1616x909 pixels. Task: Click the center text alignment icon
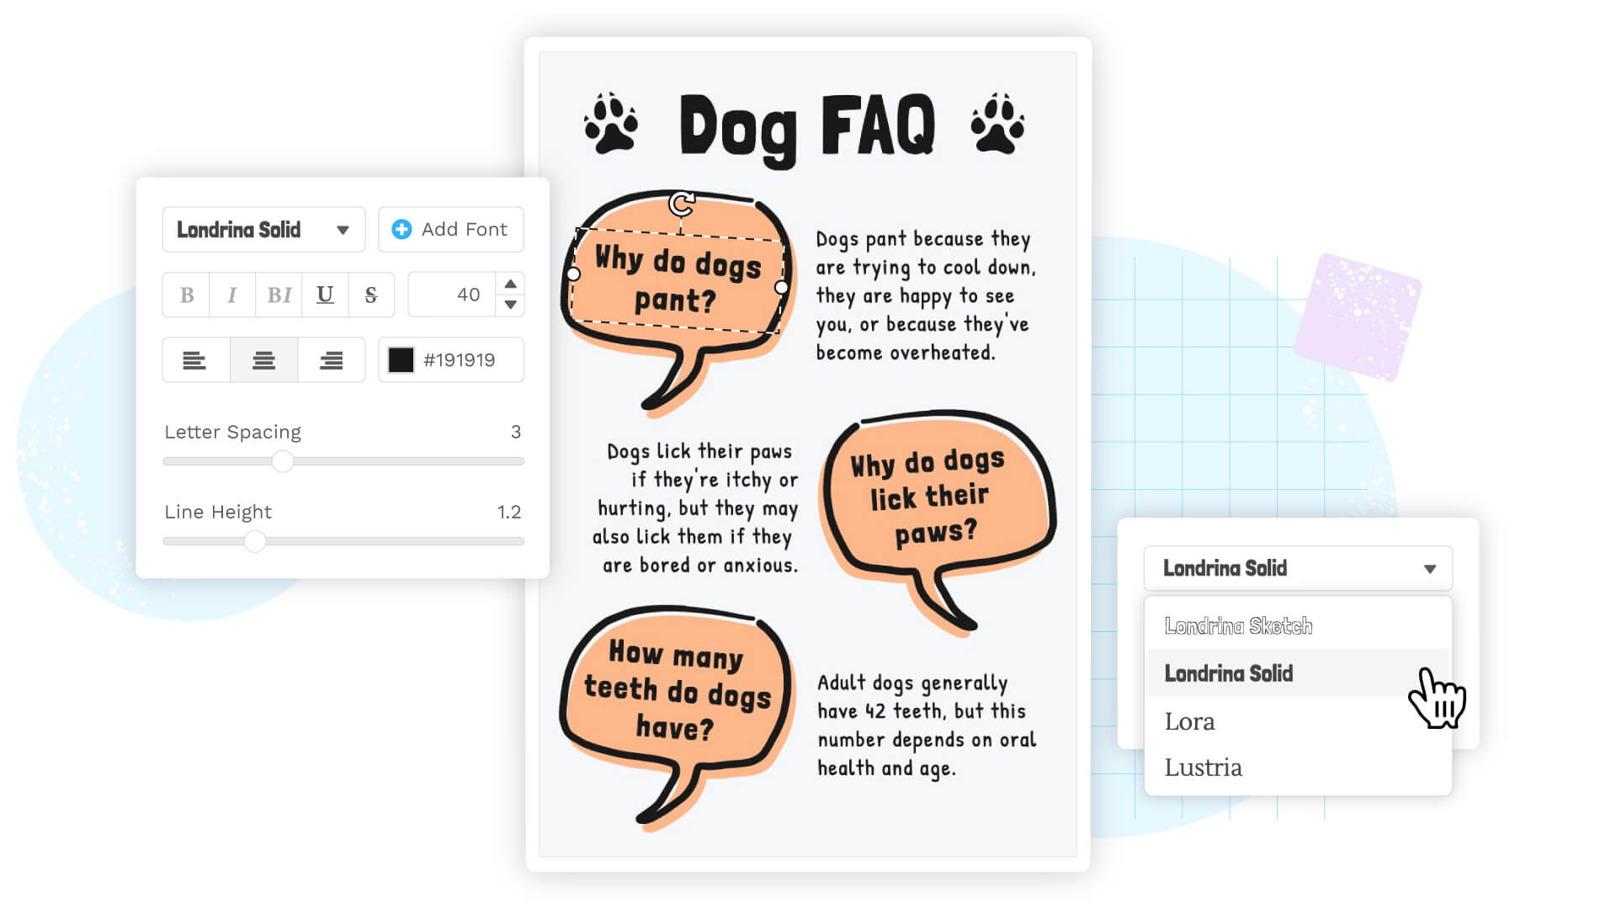[263, 359]
